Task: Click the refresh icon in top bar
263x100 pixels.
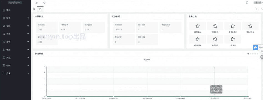Action: tap(44, 3)
